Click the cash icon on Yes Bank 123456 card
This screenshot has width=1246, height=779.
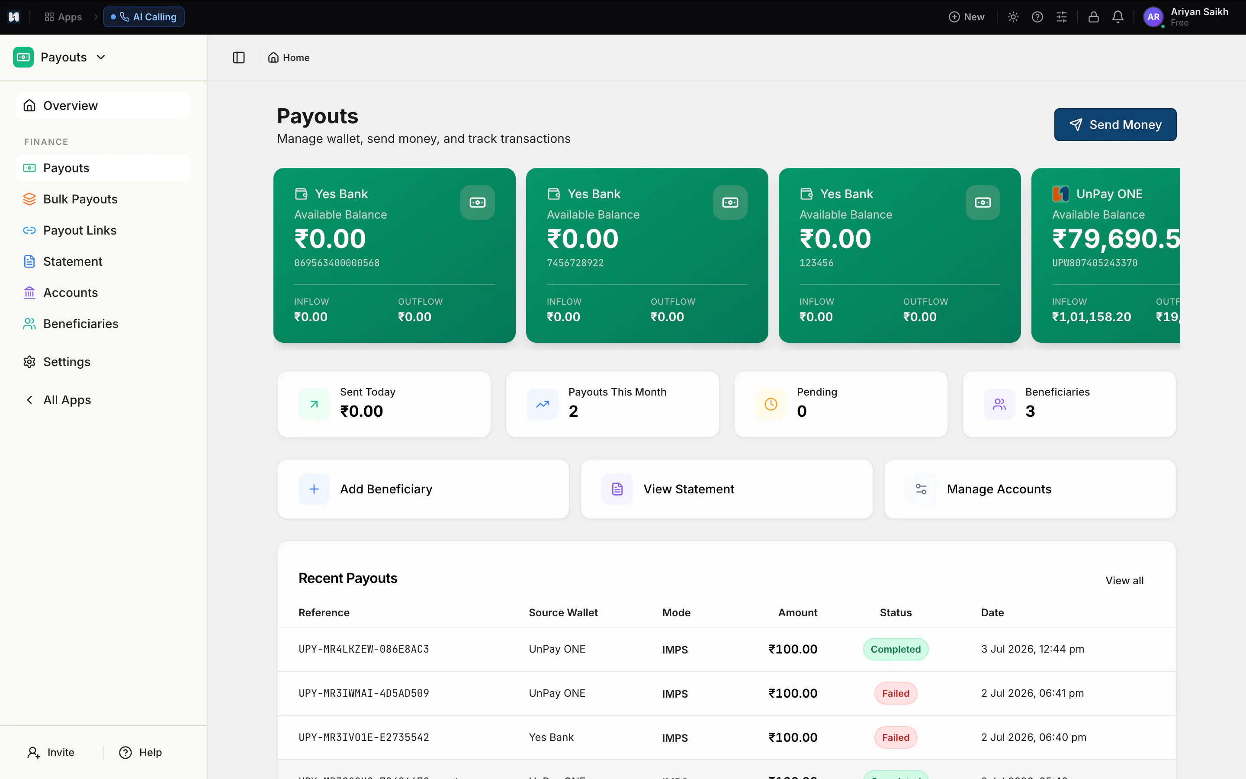[x=983, y=203]
